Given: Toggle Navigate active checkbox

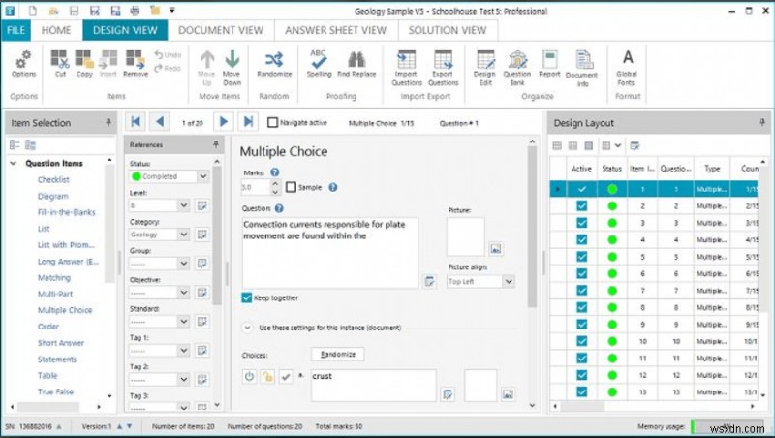Looking at the screenshot, I should pos(272,122).
